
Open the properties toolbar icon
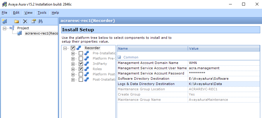click(34, 21)
